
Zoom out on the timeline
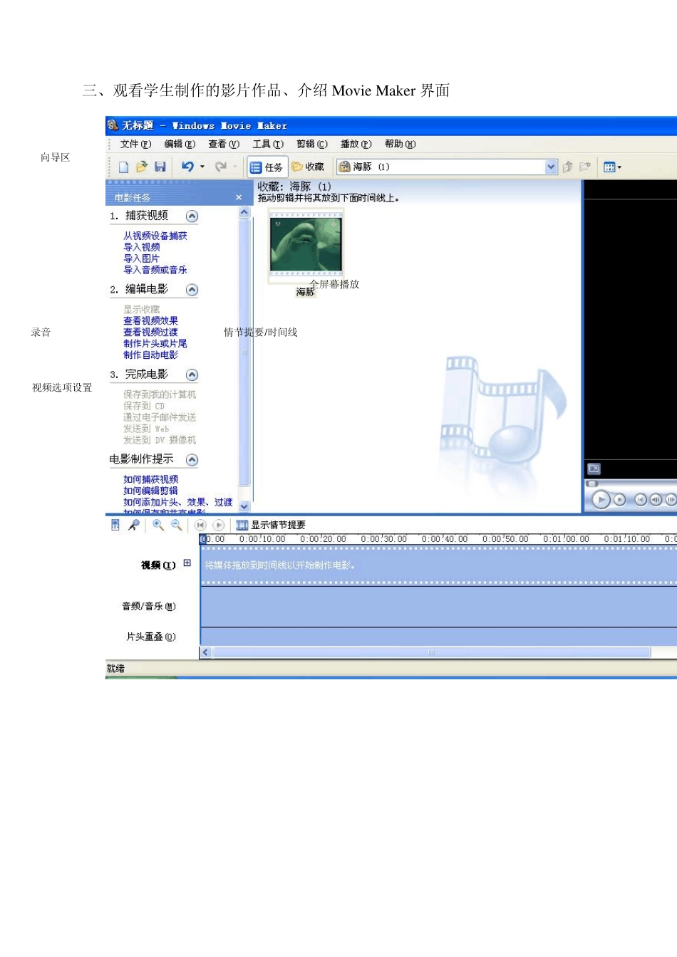pyautogui.click(x=176, y=525)
